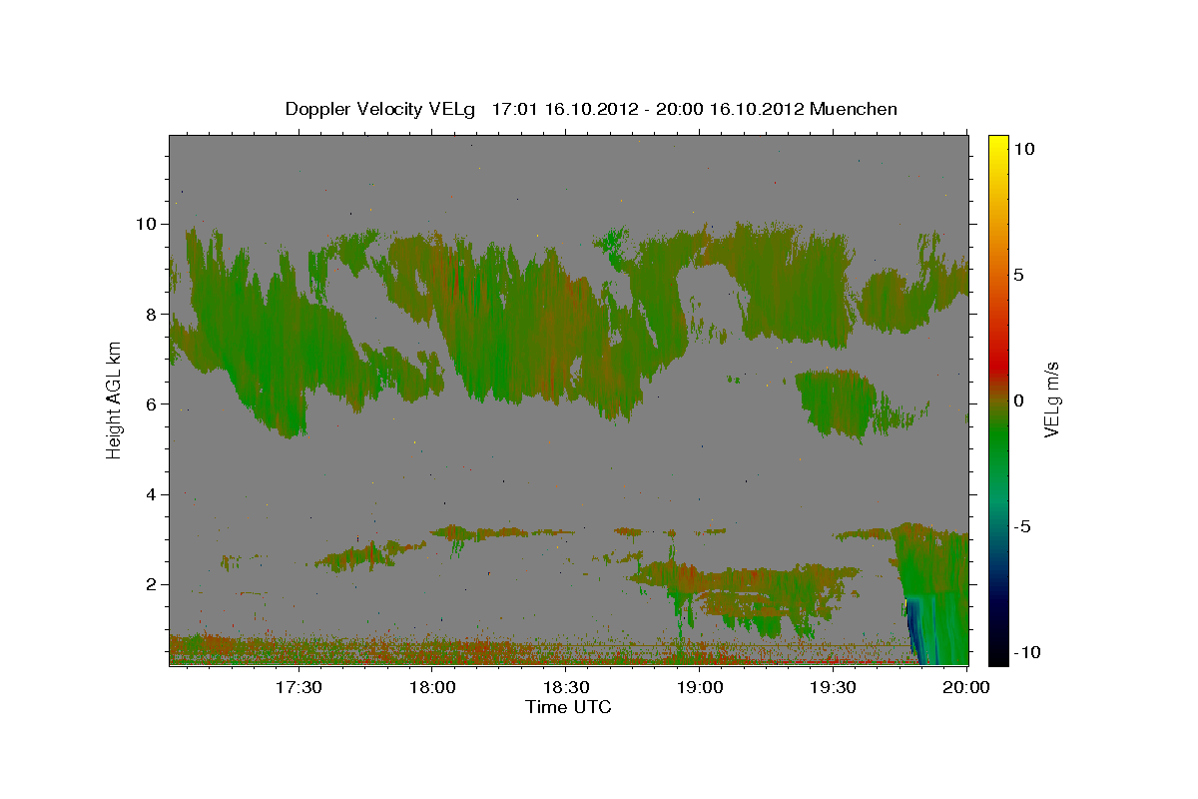Click the 18:30 time tick label
The image size is (1198, 799).
(567, 687)
